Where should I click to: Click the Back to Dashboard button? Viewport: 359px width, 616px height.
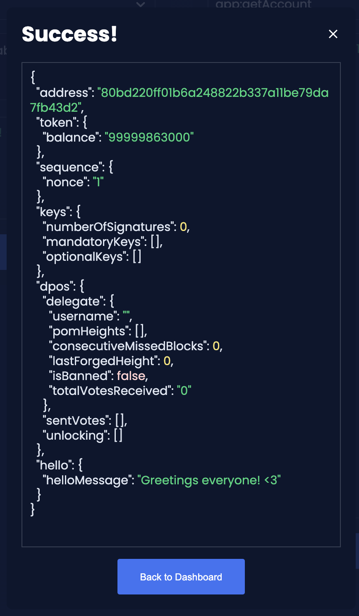(181, 577)
